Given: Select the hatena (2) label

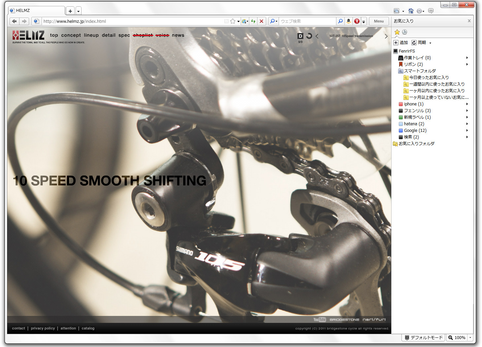Looking at the screenshot, I should pyautogui.click(x=411, y=124).
